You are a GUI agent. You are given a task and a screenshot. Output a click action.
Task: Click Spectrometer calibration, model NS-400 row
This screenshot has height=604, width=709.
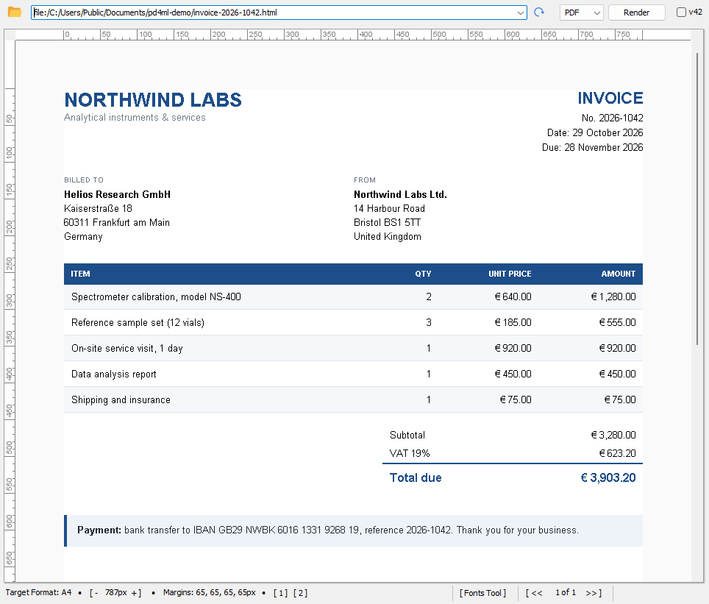(353, 296)
